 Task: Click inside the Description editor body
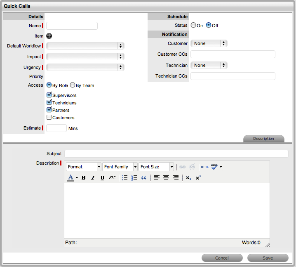click(x=167, y=211)
